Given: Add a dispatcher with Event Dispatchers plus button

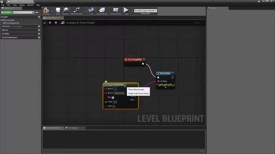Looking at the screenshot, I should [39, 37].
